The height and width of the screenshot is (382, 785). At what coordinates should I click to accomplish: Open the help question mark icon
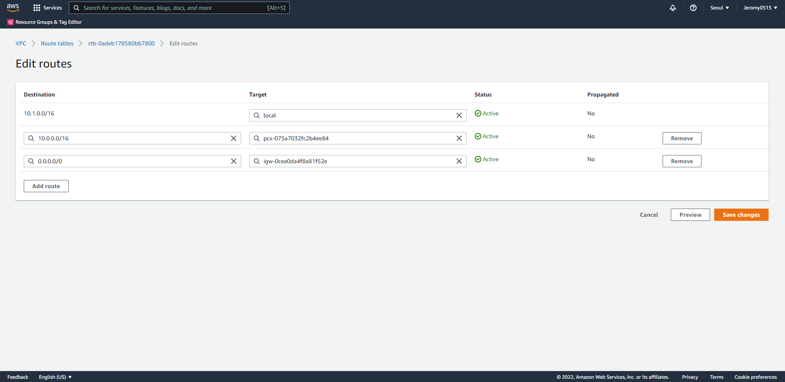click(x=693, y=8)
